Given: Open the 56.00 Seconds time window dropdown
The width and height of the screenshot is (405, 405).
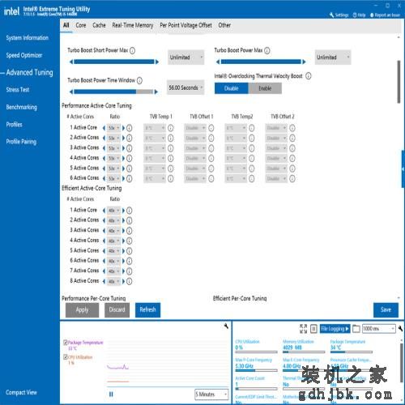Looking at the screenshot, I should (185, 87).
